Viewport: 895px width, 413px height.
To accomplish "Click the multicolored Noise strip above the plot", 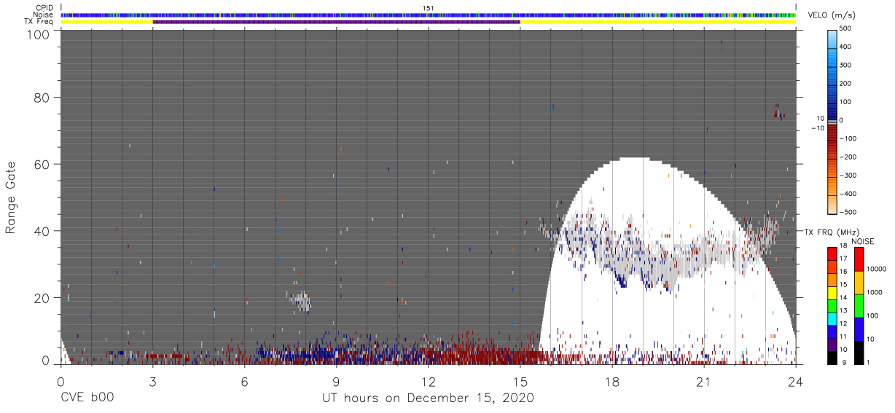I will (x=429, y=15).
